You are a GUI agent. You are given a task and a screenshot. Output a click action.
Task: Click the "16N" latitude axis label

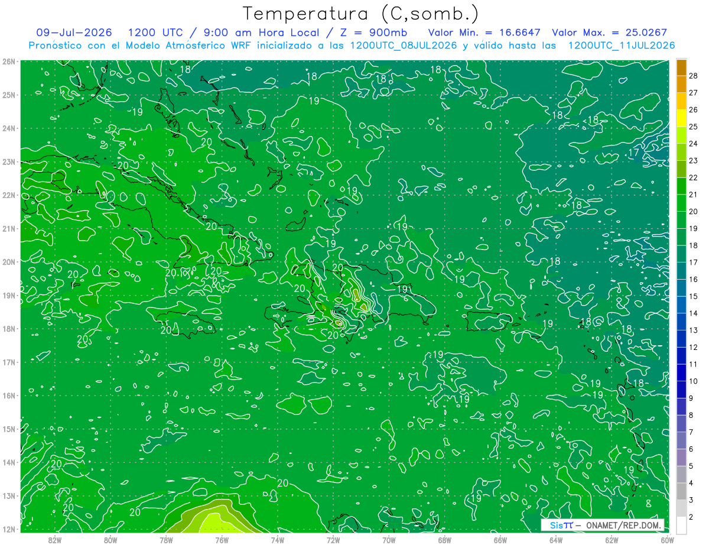[8, 395]
